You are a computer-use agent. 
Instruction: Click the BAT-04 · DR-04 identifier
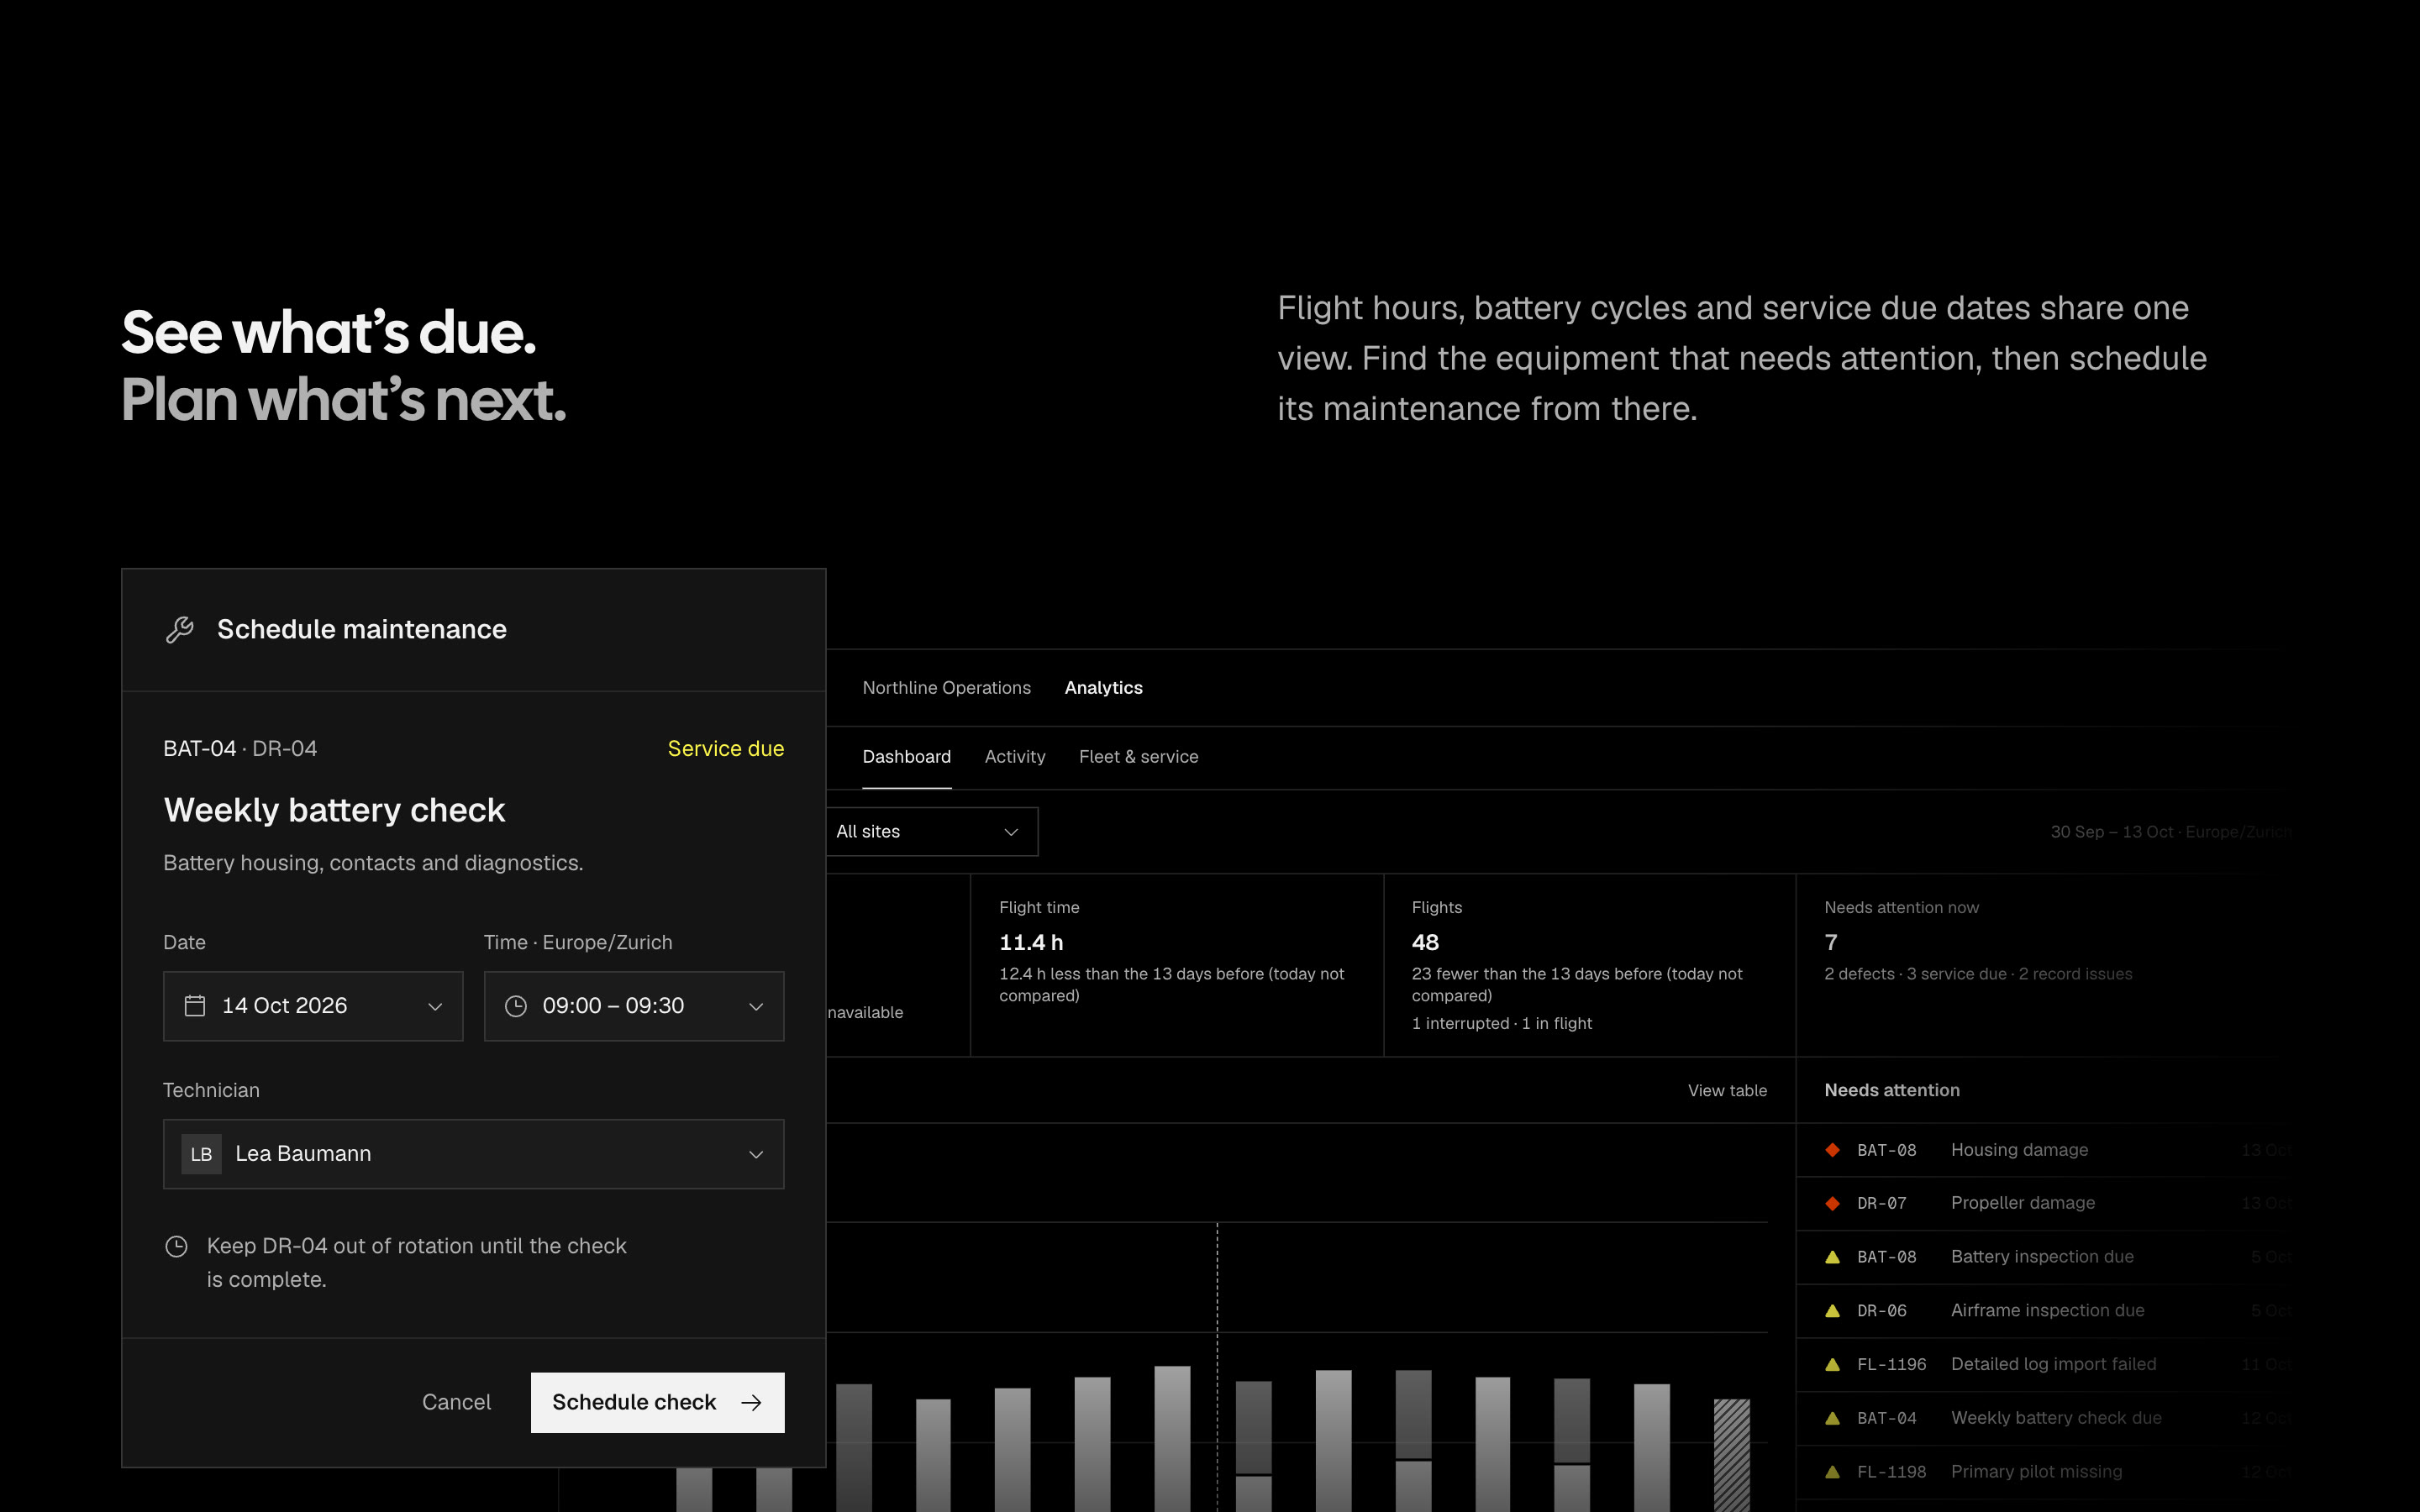240,749
